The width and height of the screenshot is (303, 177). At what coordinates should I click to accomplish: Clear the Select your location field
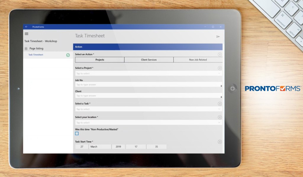click(x=220, y=117)
